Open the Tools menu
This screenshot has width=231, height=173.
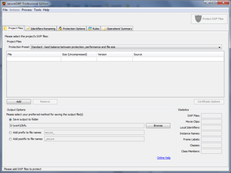pyautogui.click(x=38, y=10)
